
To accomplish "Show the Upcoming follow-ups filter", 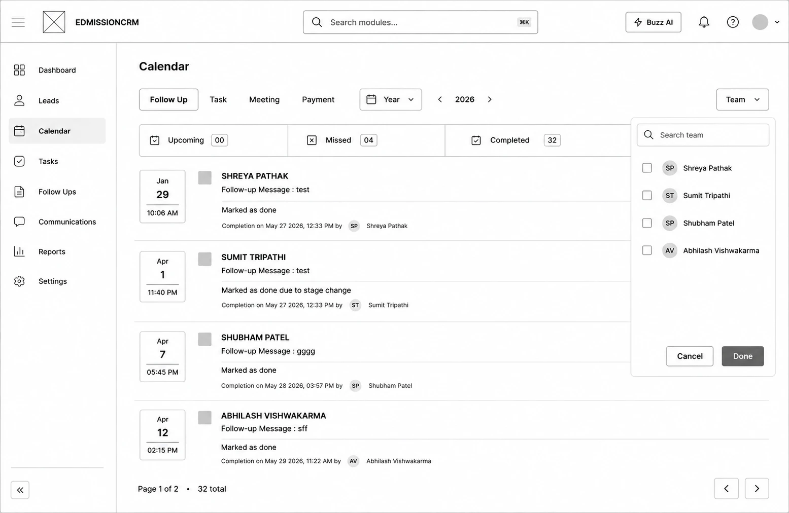I will (214, 140).
